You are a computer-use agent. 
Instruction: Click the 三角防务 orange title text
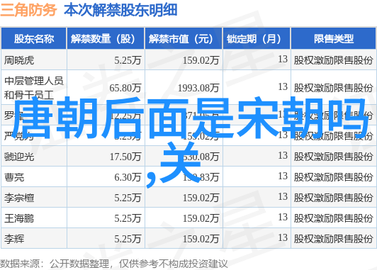click(x=28, y=10)
